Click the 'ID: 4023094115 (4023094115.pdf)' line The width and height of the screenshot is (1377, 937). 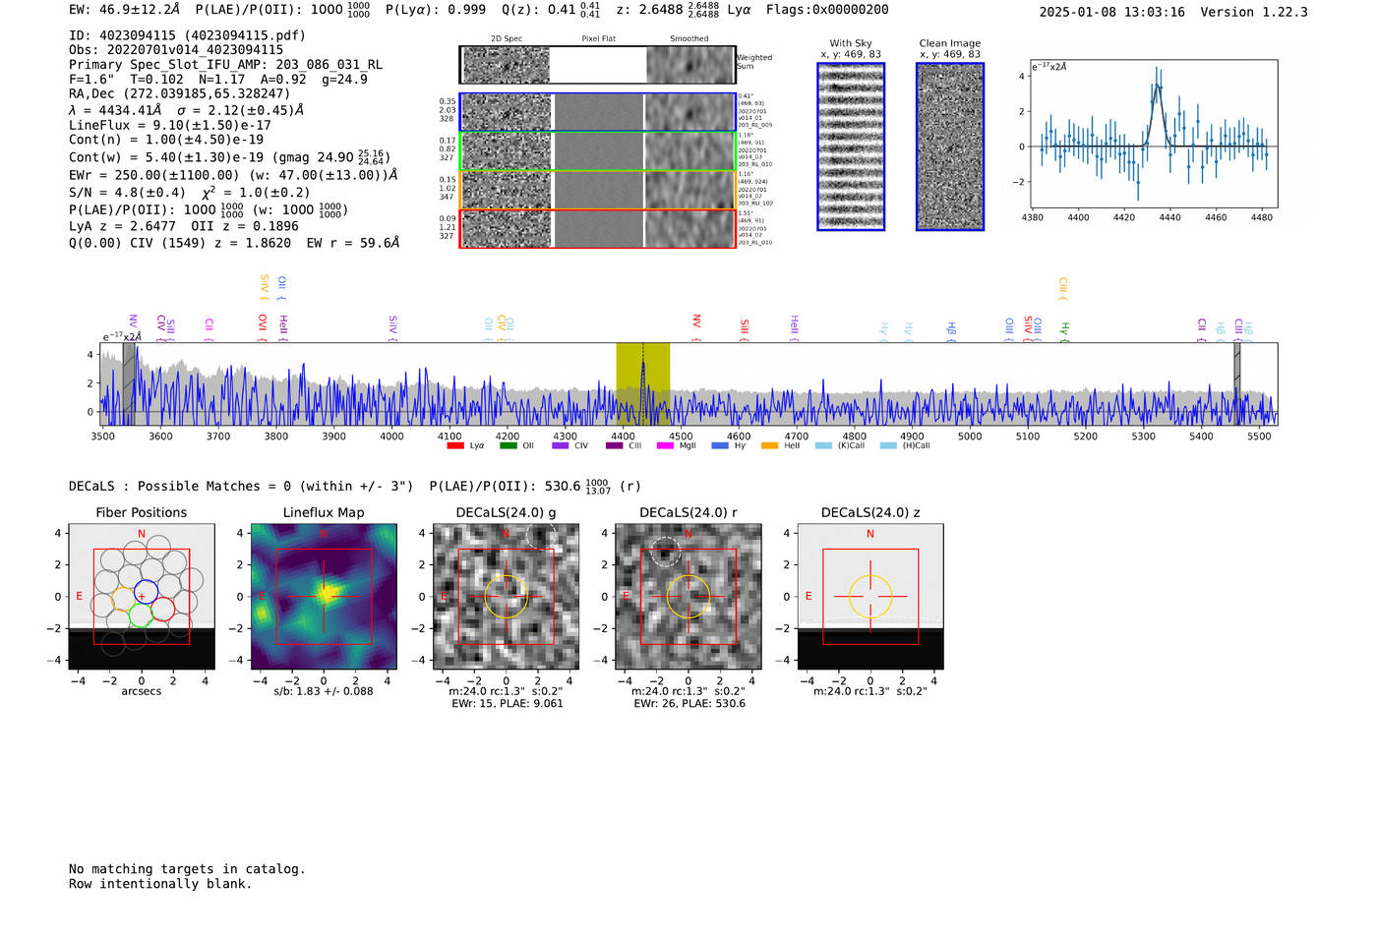pyautogui.click(x=187, y=35)
